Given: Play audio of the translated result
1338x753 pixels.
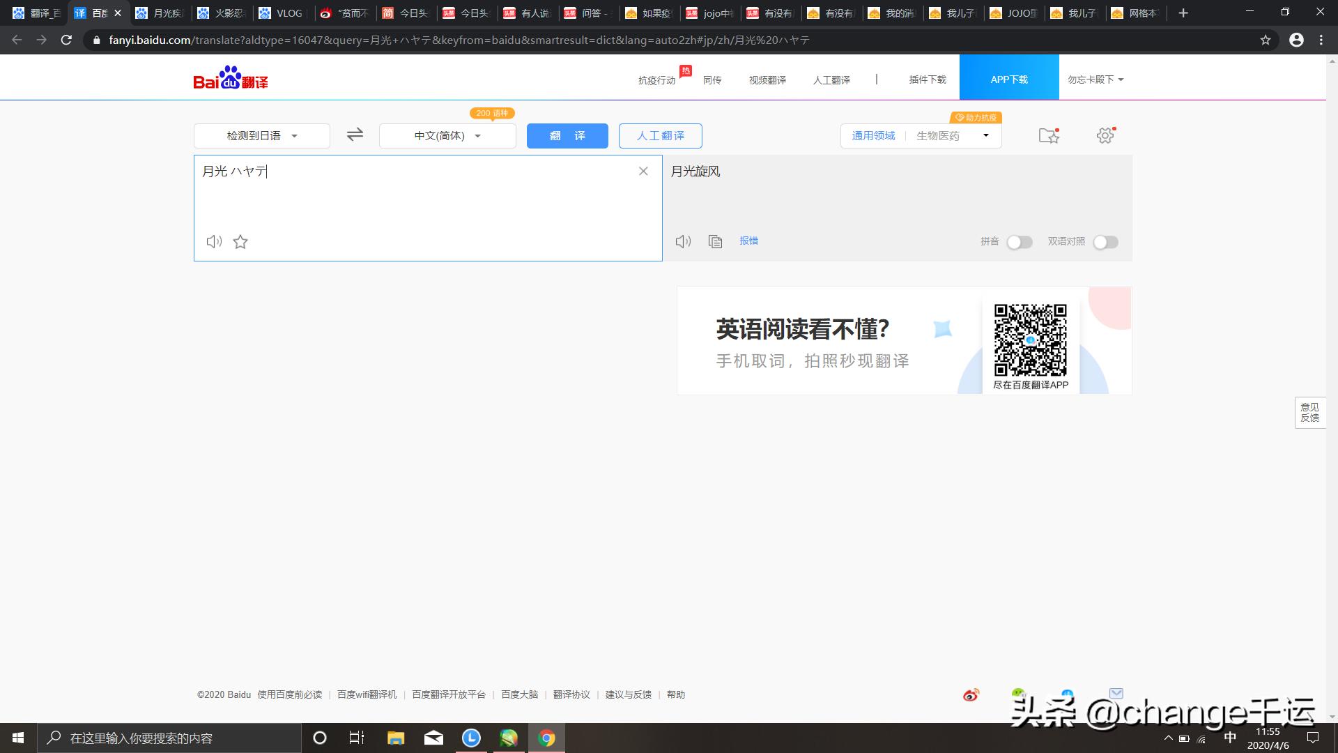Looking at the screenshot, I should pyautogui.click(x=683, y=241).
